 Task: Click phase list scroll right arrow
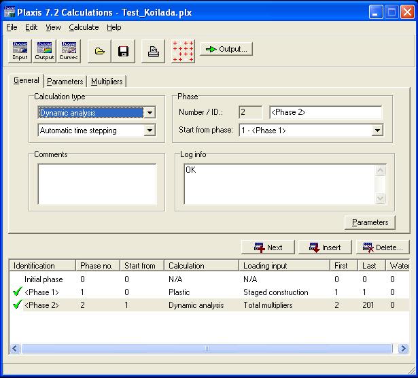[x=403, y=348]
